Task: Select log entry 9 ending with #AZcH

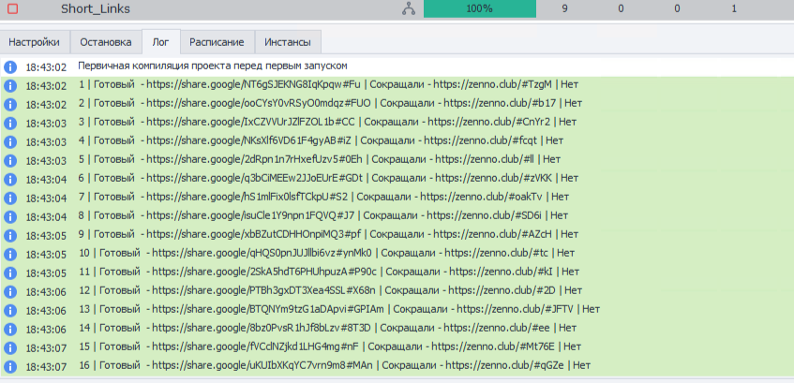Action: pyautogui.click(x=329, y=234)
